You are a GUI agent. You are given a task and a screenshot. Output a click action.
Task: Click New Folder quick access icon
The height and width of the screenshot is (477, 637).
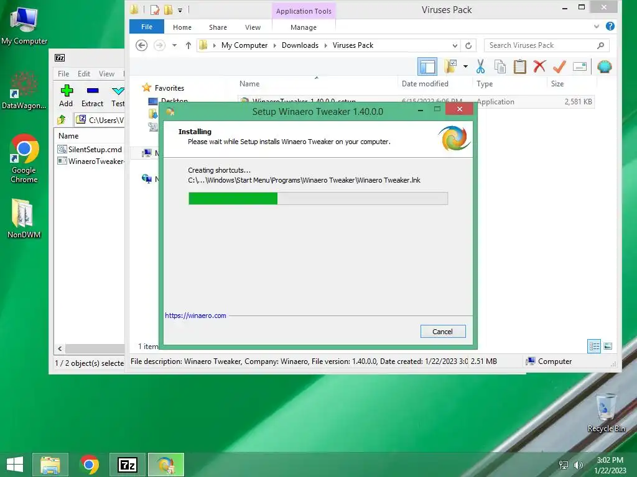tap(168, 9)
